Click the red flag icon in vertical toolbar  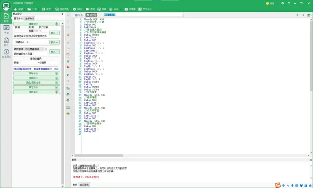tap(68, 67)
